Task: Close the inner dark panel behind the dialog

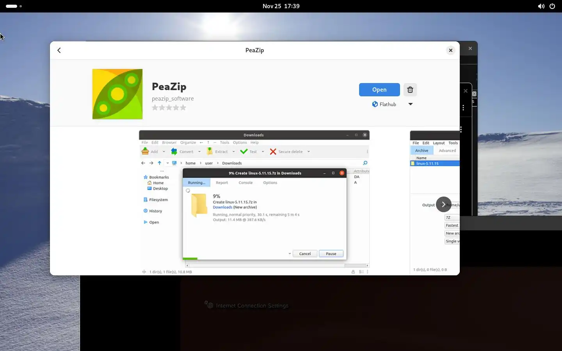Action: pos(466,91)
